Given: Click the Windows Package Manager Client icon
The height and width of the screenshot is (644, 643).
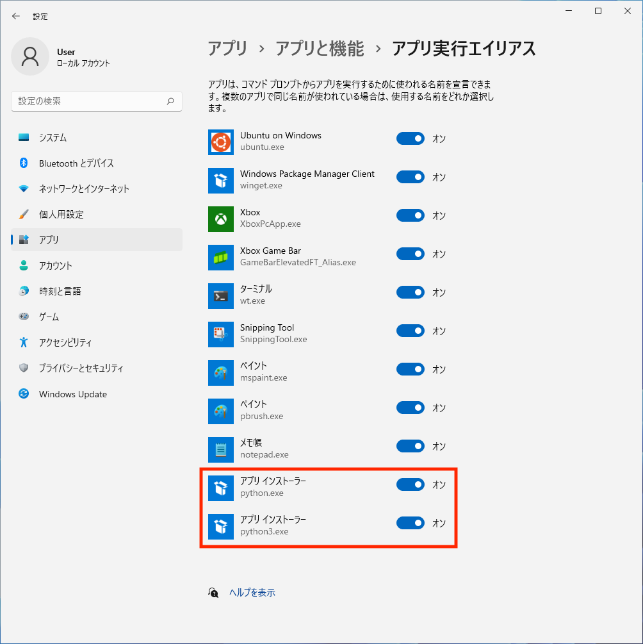Looking at the screenshot, I should [221, 180].
